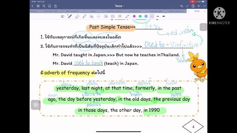The image size is (237, 133).
Task: Close the active Tense tab
Action: coord(188,11)
